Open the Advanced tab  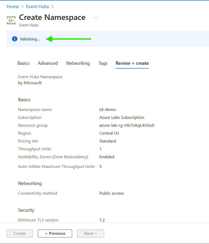click(48, 63)
